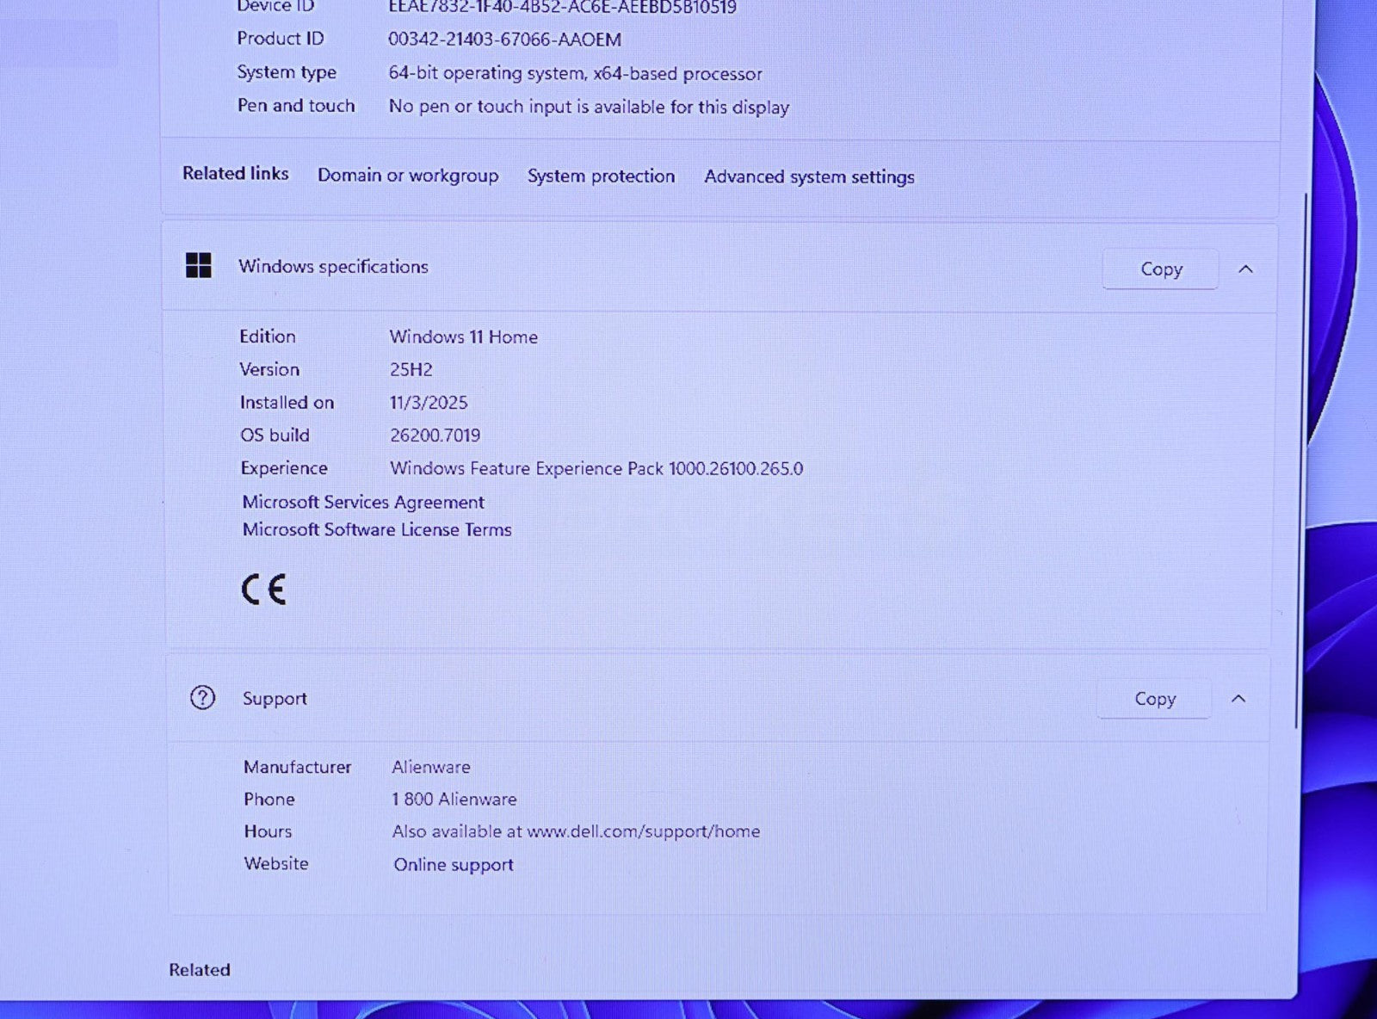1377x1019 pixels.
Task: Open the Microsoft Services Agreement link
Action: [x=363, y=502]
